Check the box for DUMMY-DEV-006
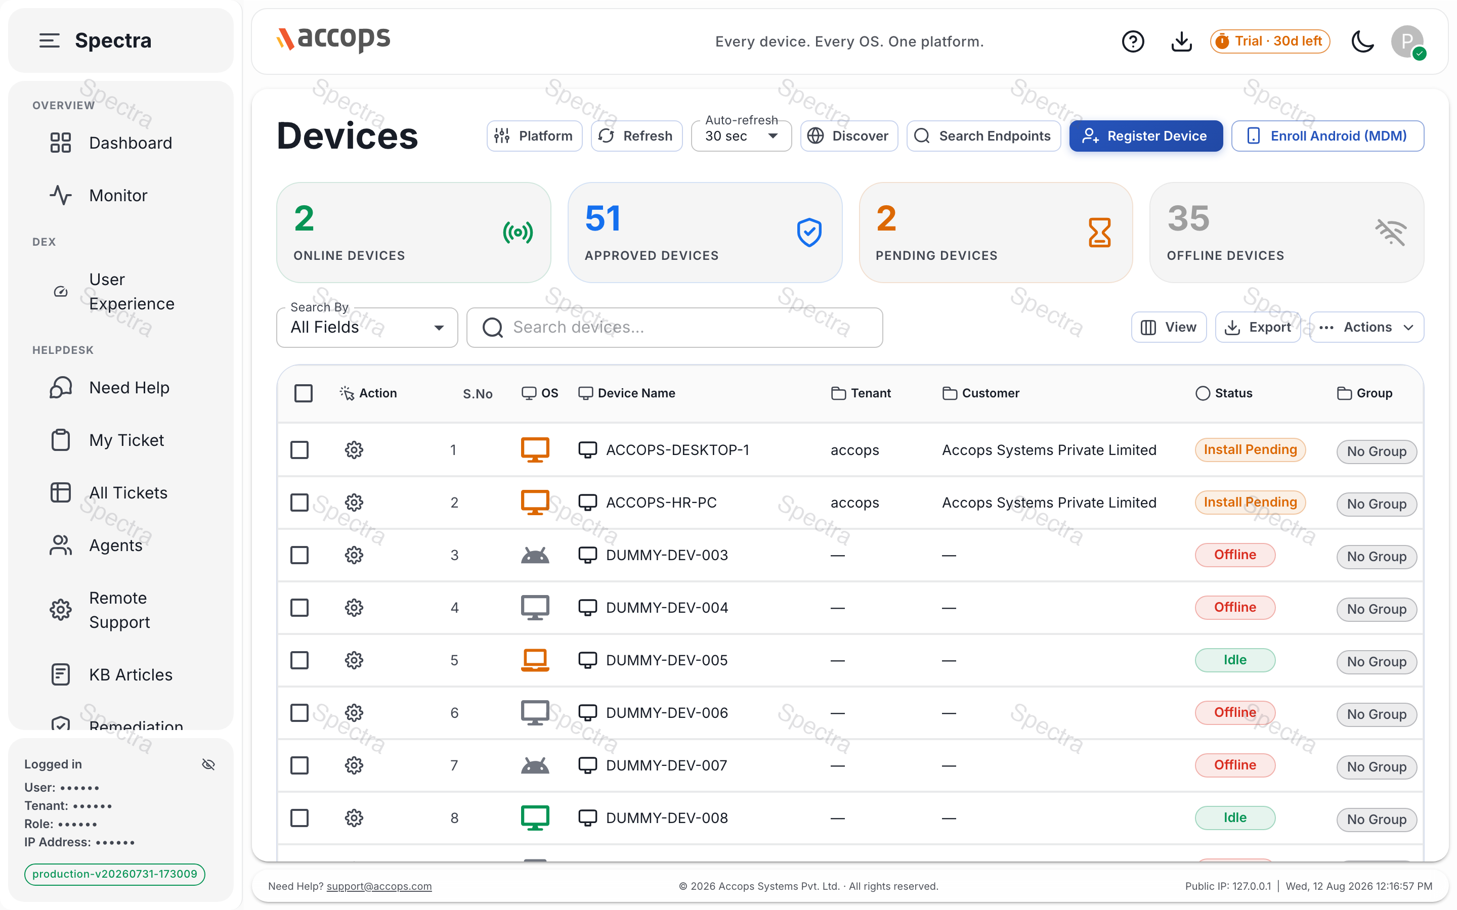 pos(299,713)
